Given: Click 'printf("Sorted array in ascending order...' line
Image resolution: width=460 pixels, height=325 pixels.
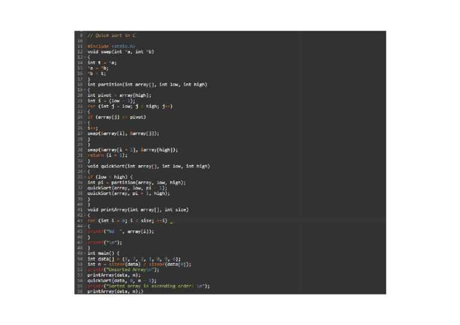Looking at the screenshot, I should [x=149, y=286].
